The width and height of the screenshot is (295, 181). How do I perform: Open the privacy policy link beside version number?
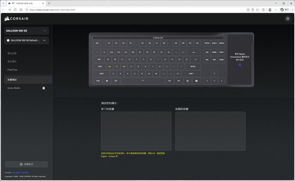click(16, 173)
